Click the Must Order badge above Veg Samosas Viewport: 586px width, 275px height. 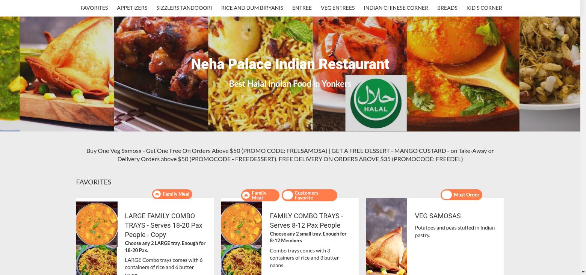(x=461, y=195)
